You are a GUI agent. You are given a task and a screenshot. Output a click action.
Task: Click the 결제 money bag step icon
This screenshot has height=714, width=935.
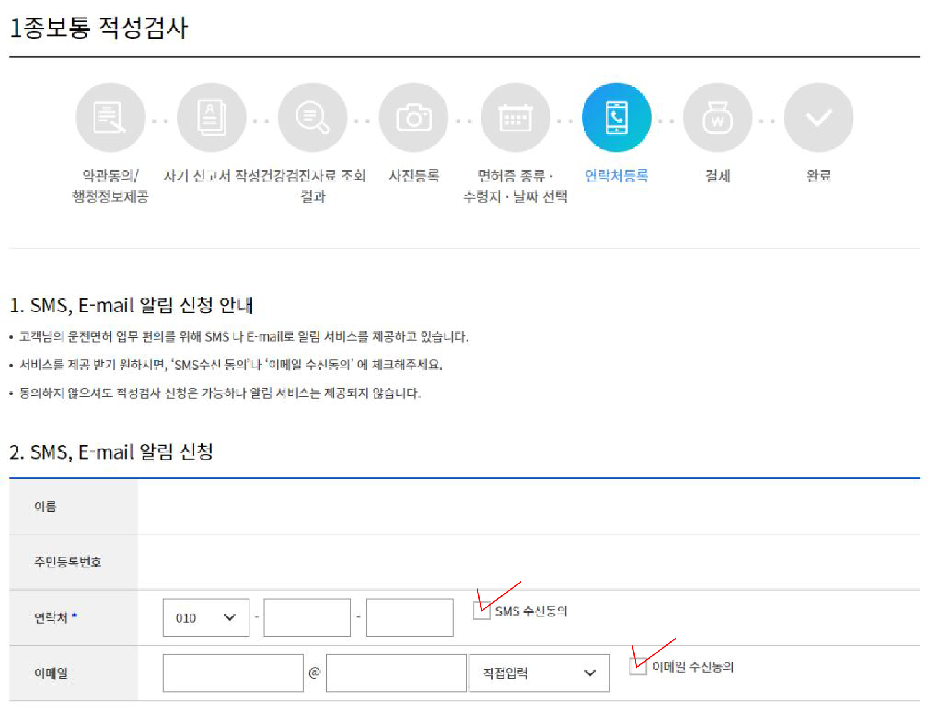click(x=718, y=118)
